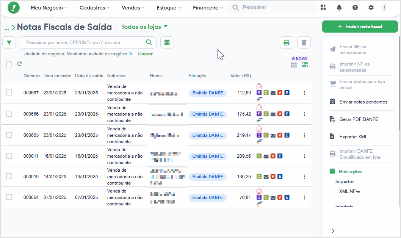Open the user profile avatar
The width and height of the screenshot is (401, 238).
tap(384, 8)
